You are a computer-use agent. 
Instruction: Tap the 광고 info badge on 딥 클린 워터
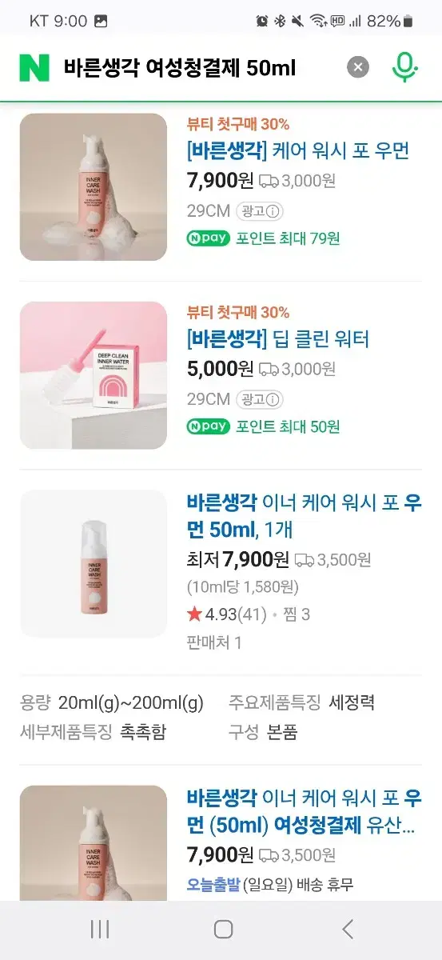[x=260, y=399]
